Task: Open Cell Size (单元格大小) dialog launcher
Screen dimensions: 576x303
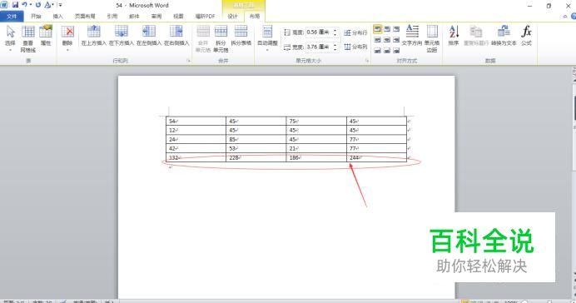Action: (367, 61)
